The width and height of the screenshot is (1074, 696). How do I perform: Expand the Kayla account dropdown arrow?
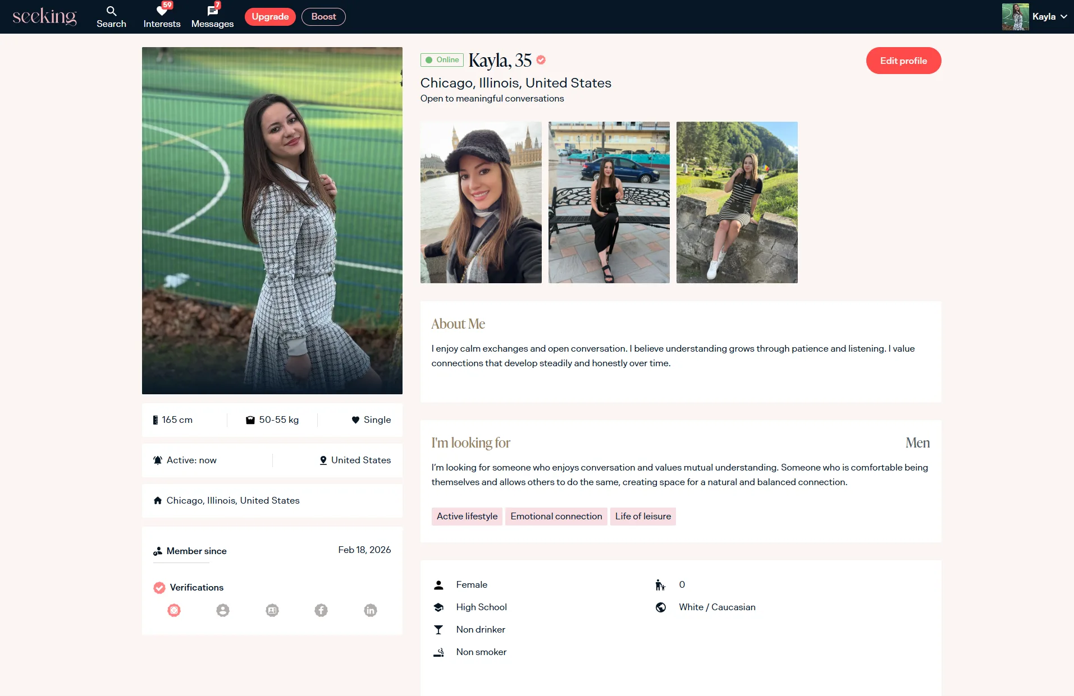point(1064,17)
